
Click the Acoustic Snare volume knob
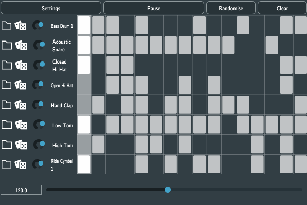click(39, 45)
